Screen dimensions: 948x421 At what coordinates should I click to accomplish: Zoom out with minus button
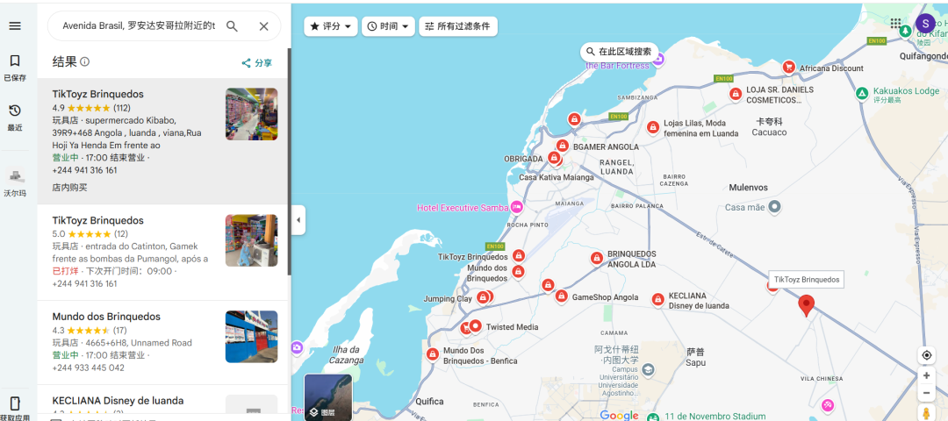(926, 393)
